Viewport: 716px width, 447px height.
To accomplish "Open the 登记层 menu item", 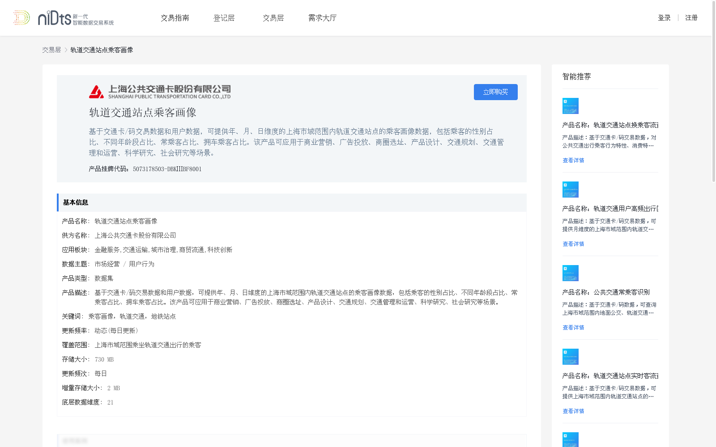I will [x=224, y=18].
